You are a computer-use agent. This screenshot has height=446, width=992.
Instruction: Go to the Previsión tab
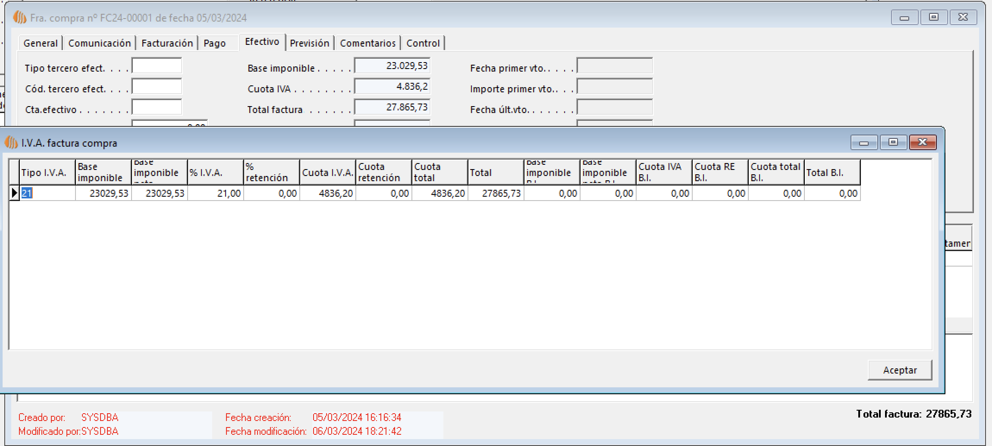tap(309, 43)
